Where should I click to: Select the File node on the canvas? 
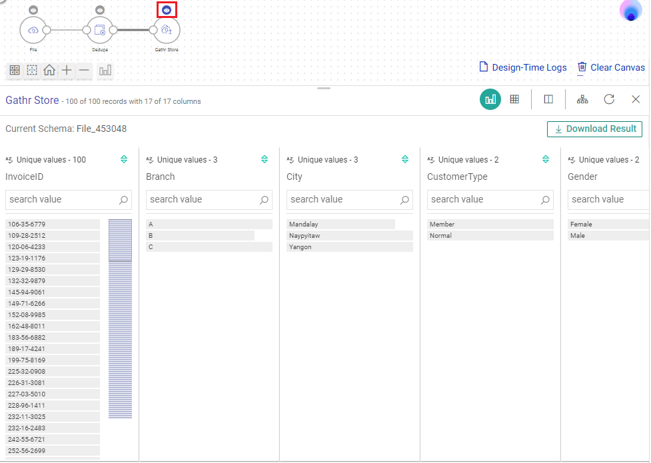coord(33,30)
